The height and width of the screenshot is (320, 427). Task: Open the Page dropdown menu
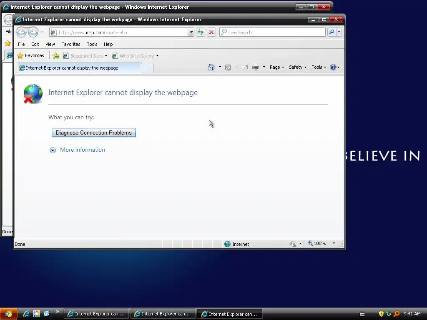277,67
